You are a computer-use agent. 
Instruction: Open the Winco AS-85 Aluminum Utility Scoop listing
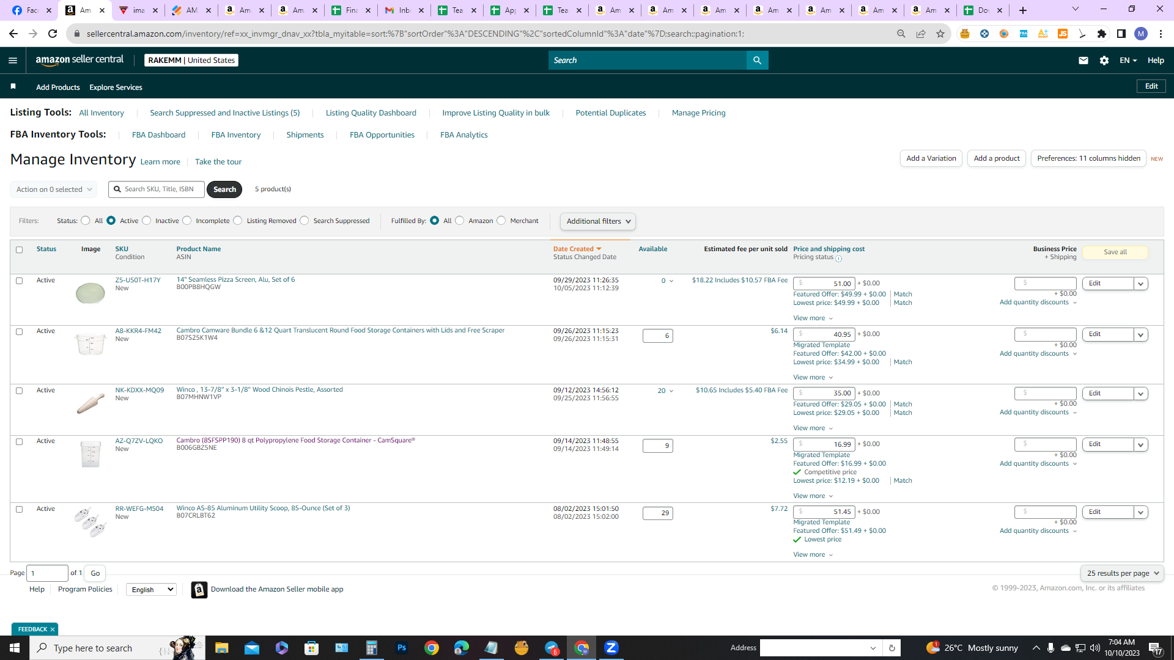[x=263, y=508]
